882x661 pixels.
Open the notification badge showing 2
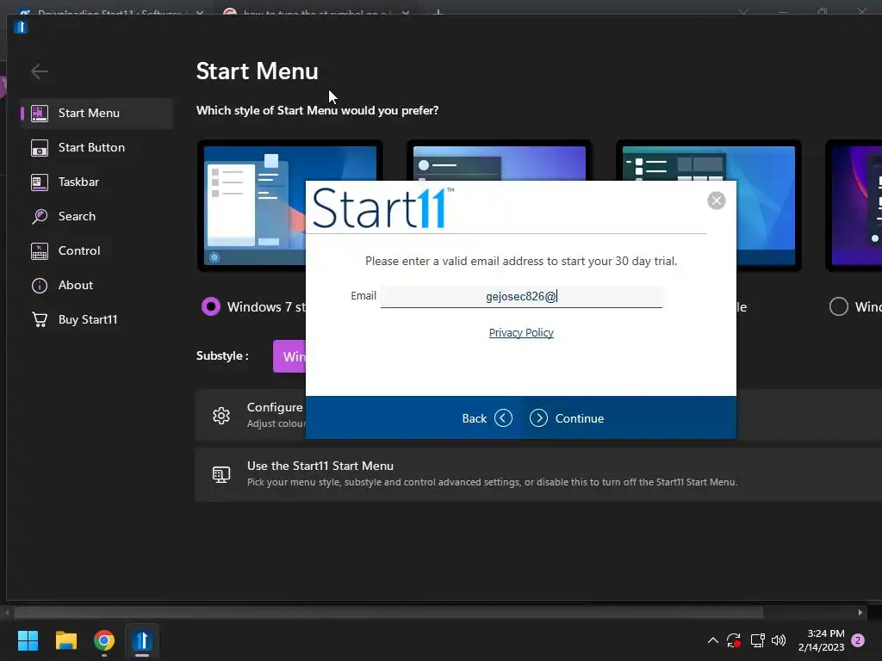click(858, 640)
